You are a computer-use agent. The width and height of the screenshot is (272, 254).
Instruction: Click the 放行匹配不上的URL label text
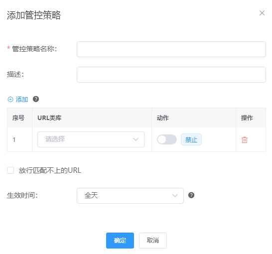[x=50, y=170]
